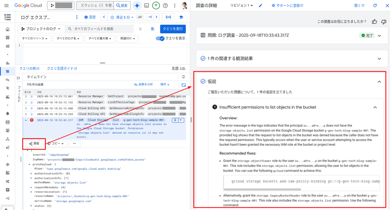This screenshot has height=219, width=390.
Task: Open the help question mark icon
Action: 165,6
